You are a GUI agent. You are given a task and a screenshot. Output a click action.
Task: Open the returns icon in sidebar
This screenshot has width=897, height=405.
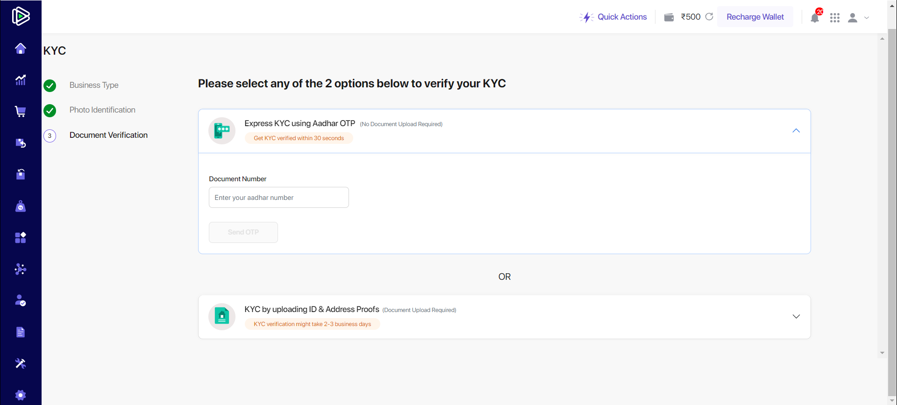point(21,143)
